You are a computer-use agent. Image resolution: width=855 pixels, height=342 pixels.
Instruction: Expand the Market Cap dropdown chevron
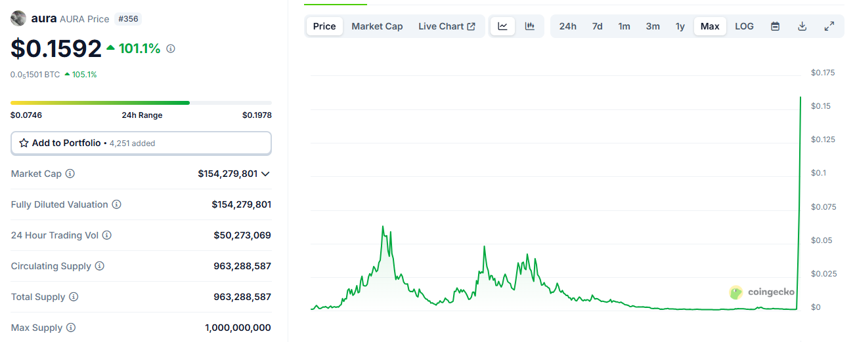tap(265, 174)
